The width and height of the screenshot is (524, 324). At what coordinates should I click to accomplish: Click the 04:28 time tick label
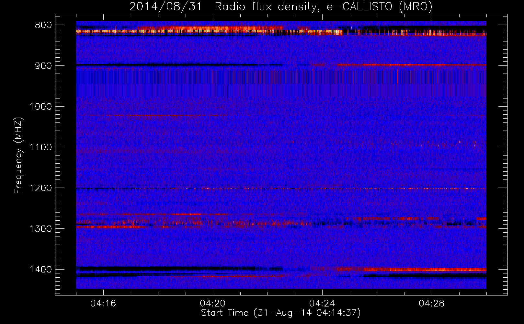click(x=432, y=304)
